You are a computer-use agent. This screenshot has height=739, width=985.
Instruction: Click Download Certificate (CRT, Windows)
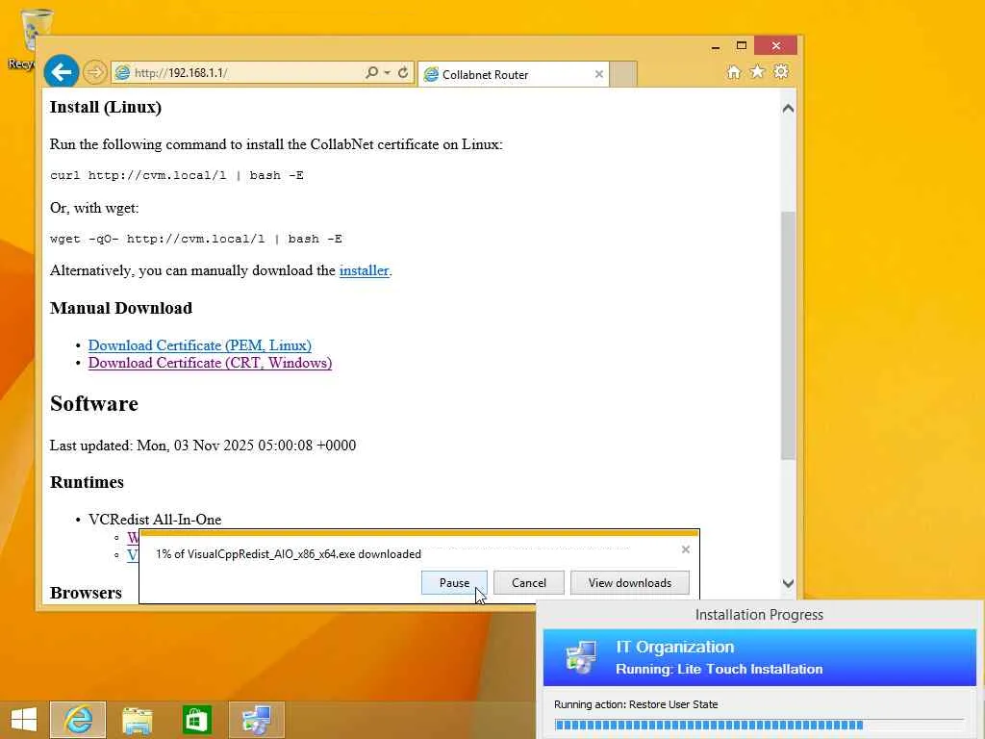pyautogui.click(x=210, y=363)
